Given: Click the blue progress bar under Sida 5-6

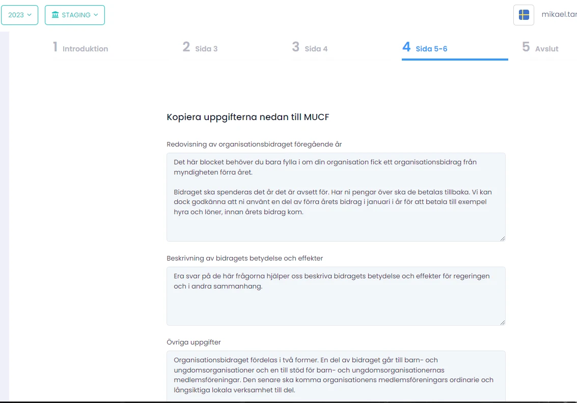Looking at the screenshot, I should (x=454, y=60).
